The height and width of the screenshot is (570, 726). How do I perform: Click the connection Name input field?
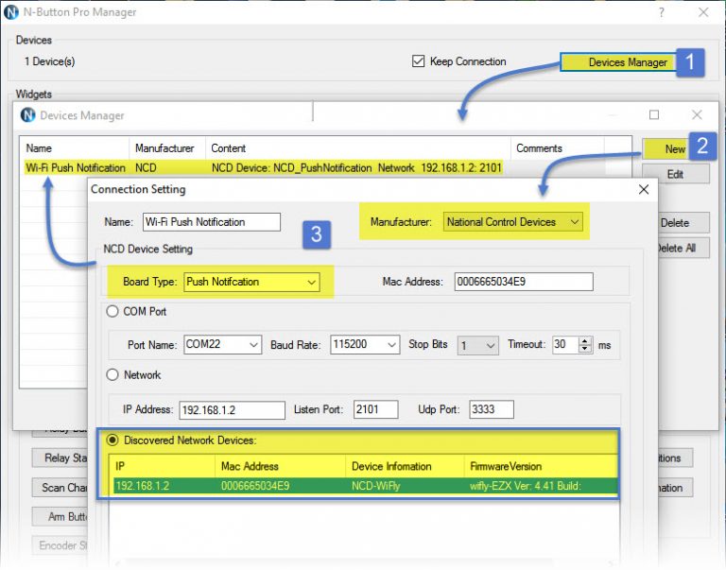pos(212,222)
